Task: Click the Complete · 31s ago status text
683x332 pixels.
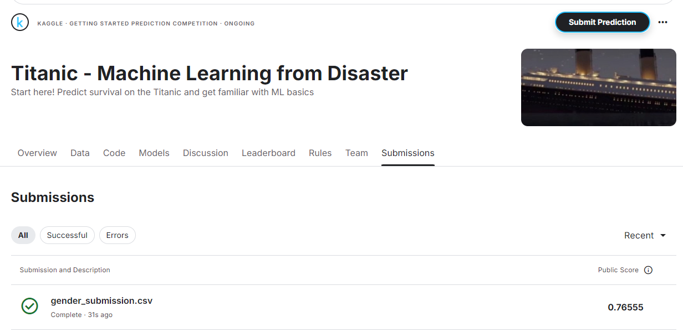Action: [81, 315]
